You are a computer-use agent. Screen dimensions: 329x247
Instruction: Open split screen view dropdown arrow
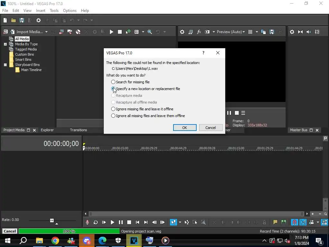214,32
